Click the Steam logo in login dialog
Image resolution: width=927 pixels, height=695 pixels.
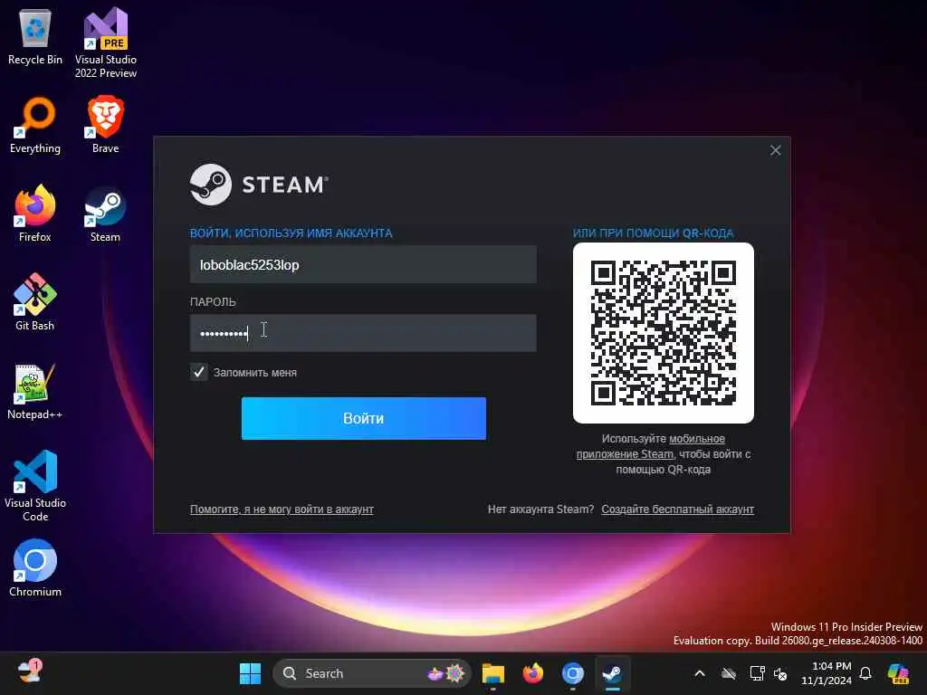pos(258,185)
